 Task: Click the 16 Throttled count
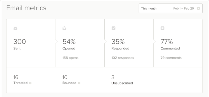(16, 77)
